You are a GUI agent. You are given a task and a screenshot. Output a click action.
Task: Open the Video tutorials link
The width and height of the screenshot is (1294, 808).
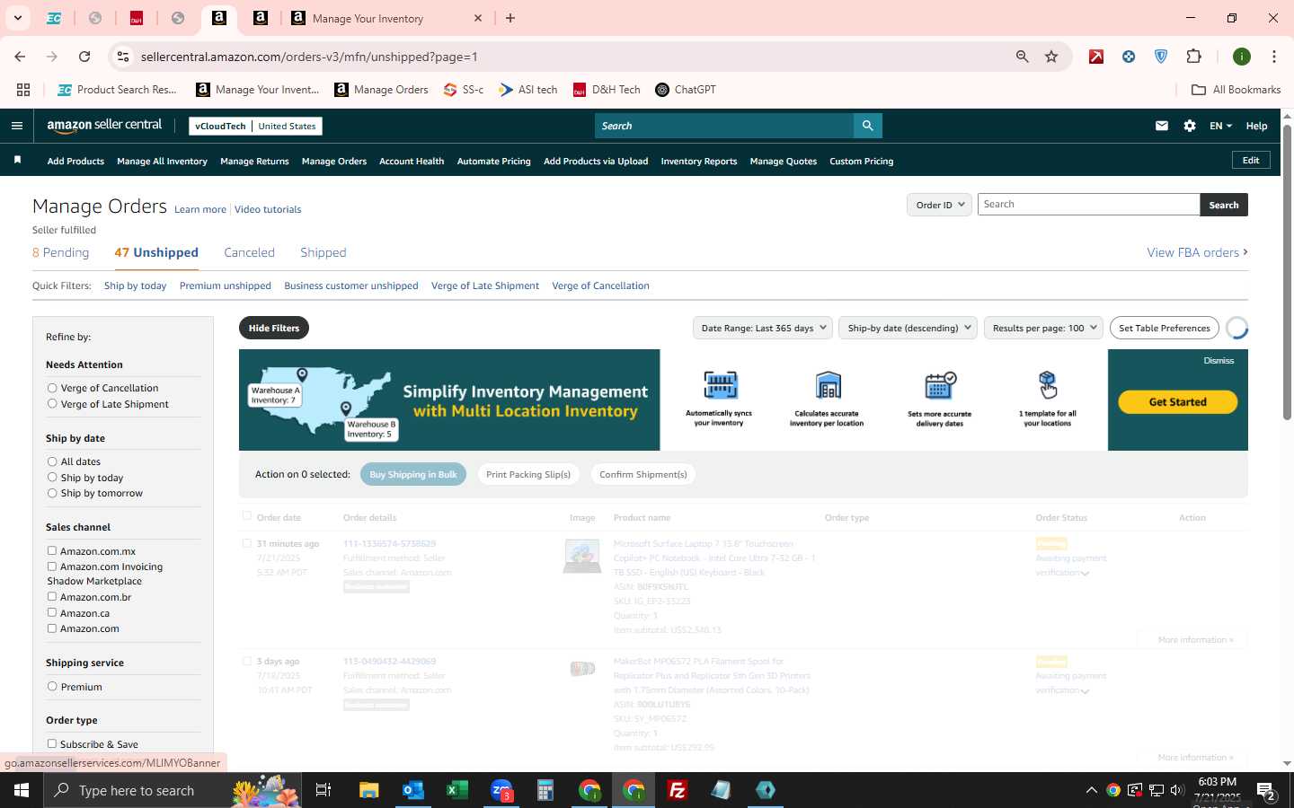pyautogui.click(x=268, y=209)
